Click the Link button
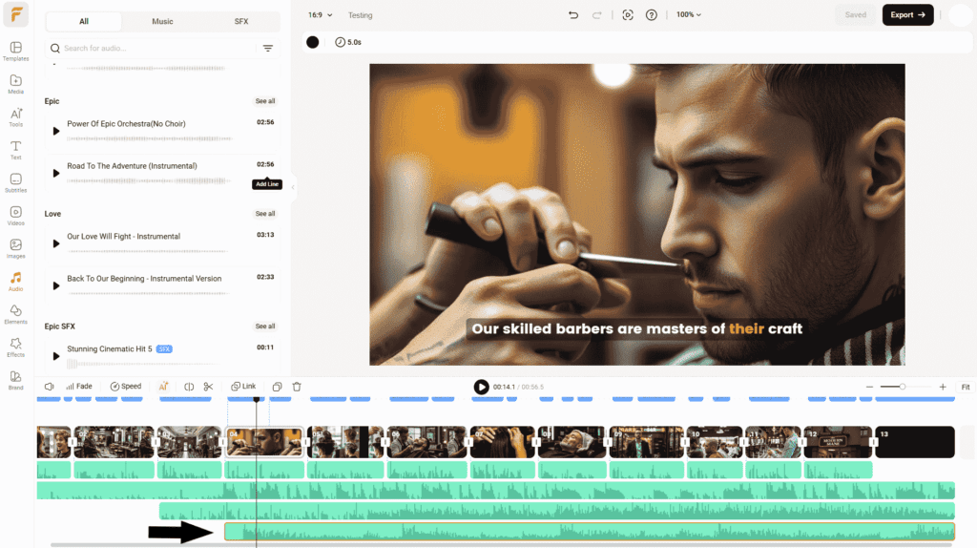This screenshot has height=548, width=977. [x=243, y=387]
